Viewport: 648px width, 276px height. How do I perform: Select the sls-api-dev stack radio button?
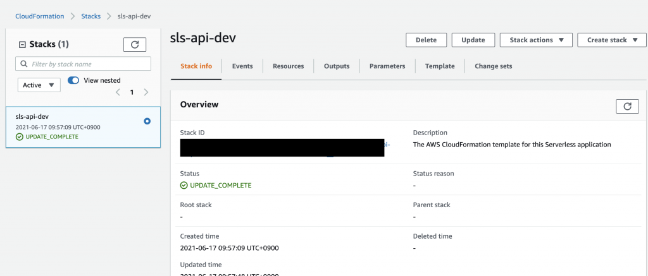pyautogui.click(x=147, y=121)
